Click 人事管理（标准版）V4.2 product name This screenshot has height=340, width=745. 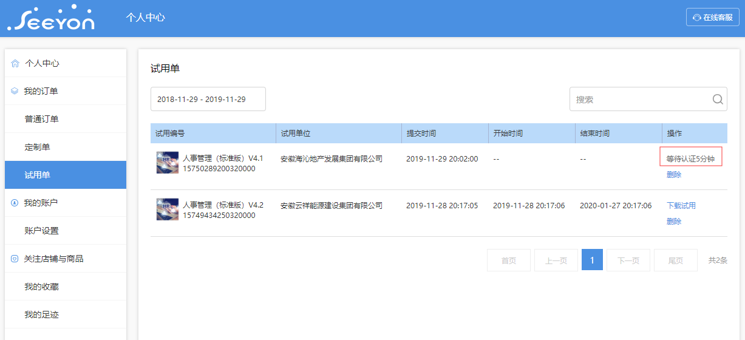tap(223, 205)
